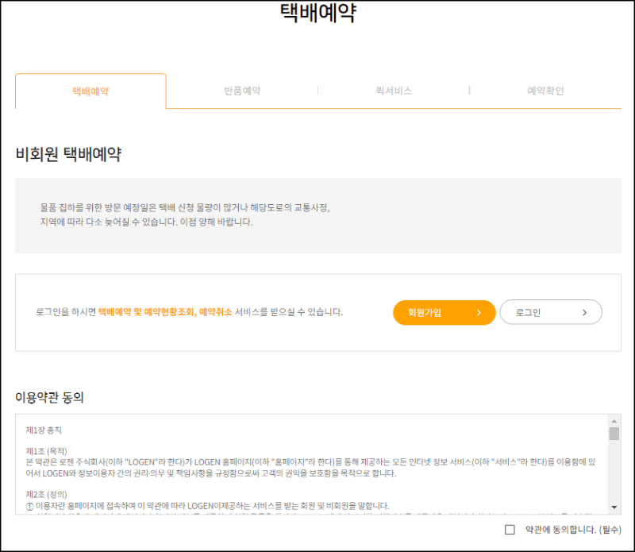Click the scrollbar thumb in terms box
635x552 pixels.
coord(614,433)
